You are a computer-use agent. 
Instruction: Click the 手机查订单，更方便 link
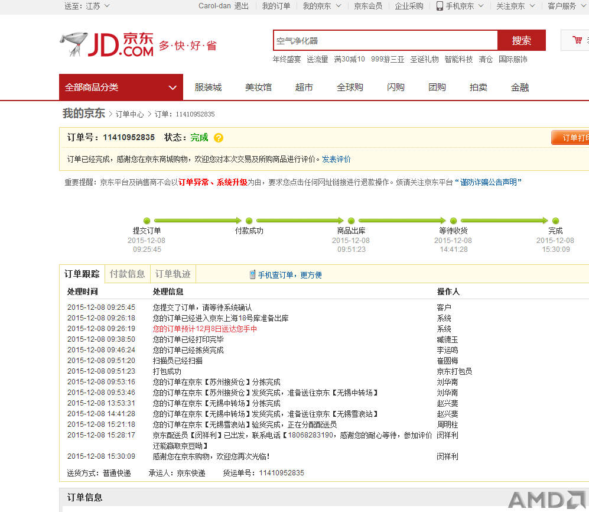point(289,275)
